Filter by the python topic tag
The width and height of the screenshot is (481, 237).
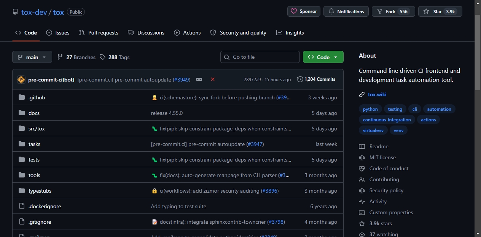[370, 109]
